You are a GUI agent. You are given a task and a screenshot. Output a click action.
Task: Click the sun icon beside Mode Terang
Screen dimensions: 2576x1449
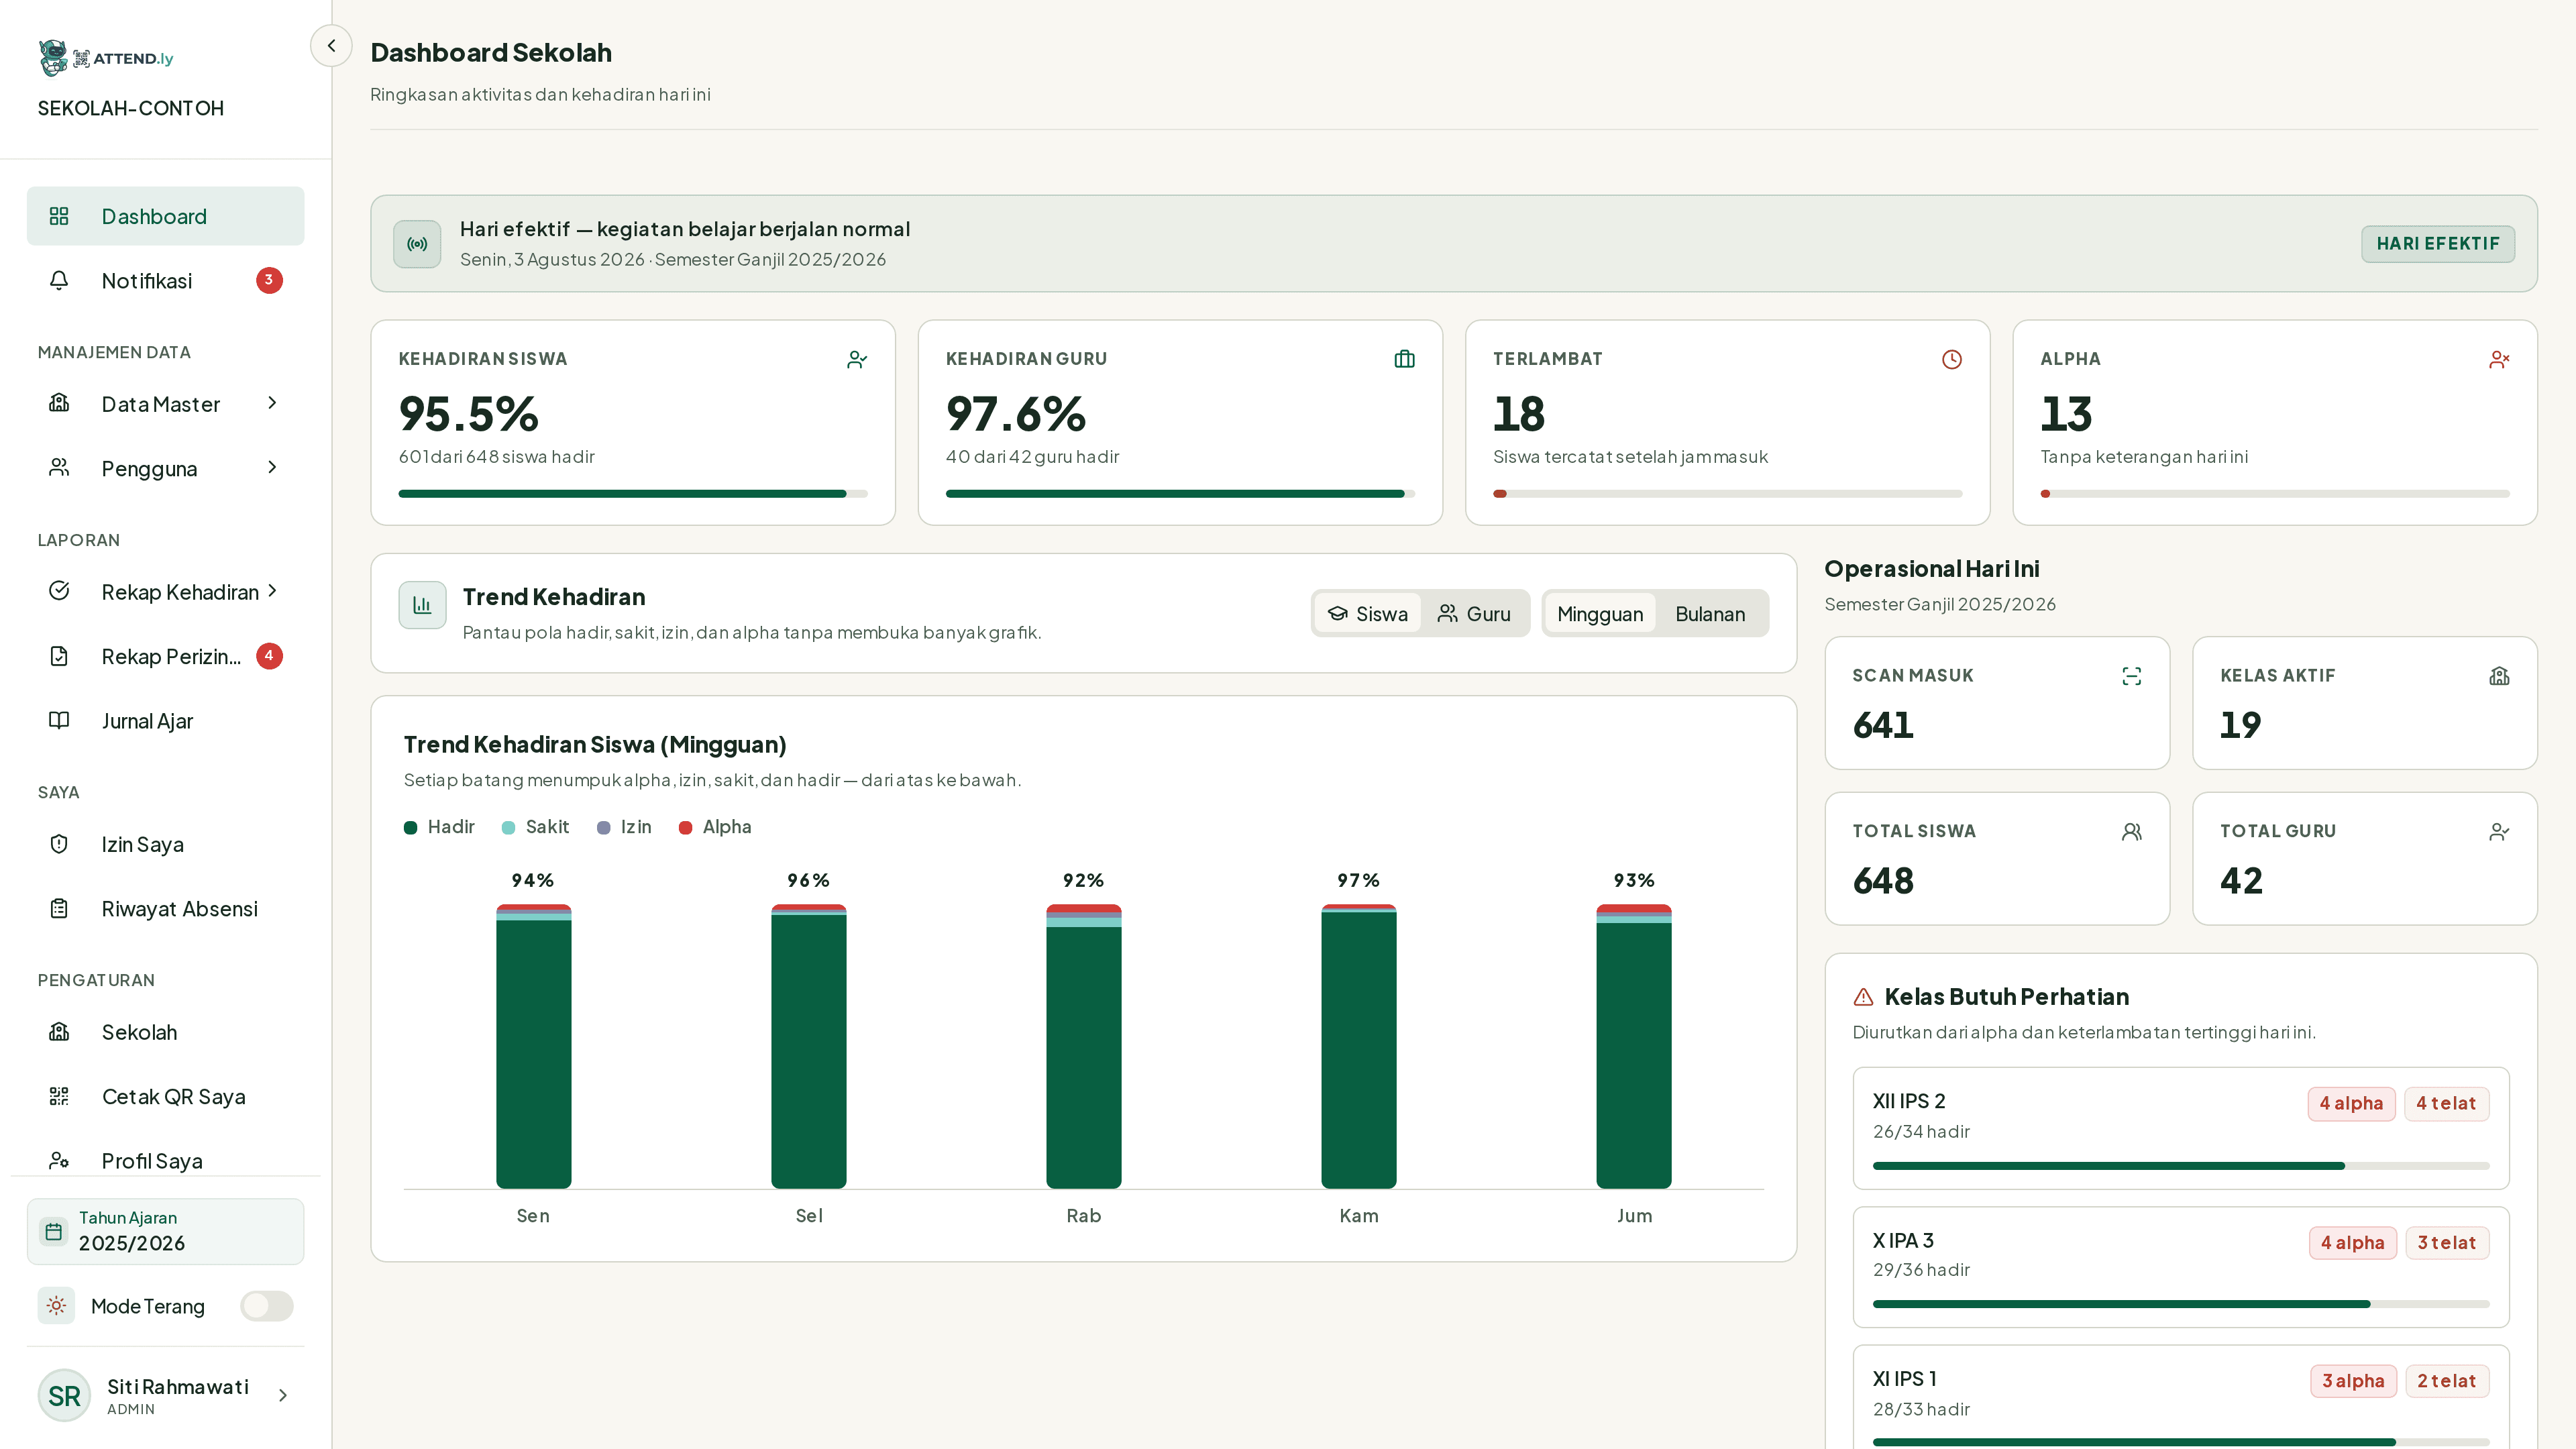coord(56,1306)
